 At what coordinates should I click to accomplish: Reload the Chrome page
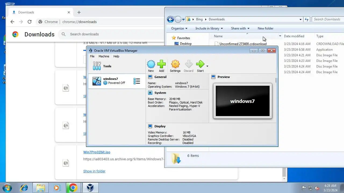pos(30,22)
